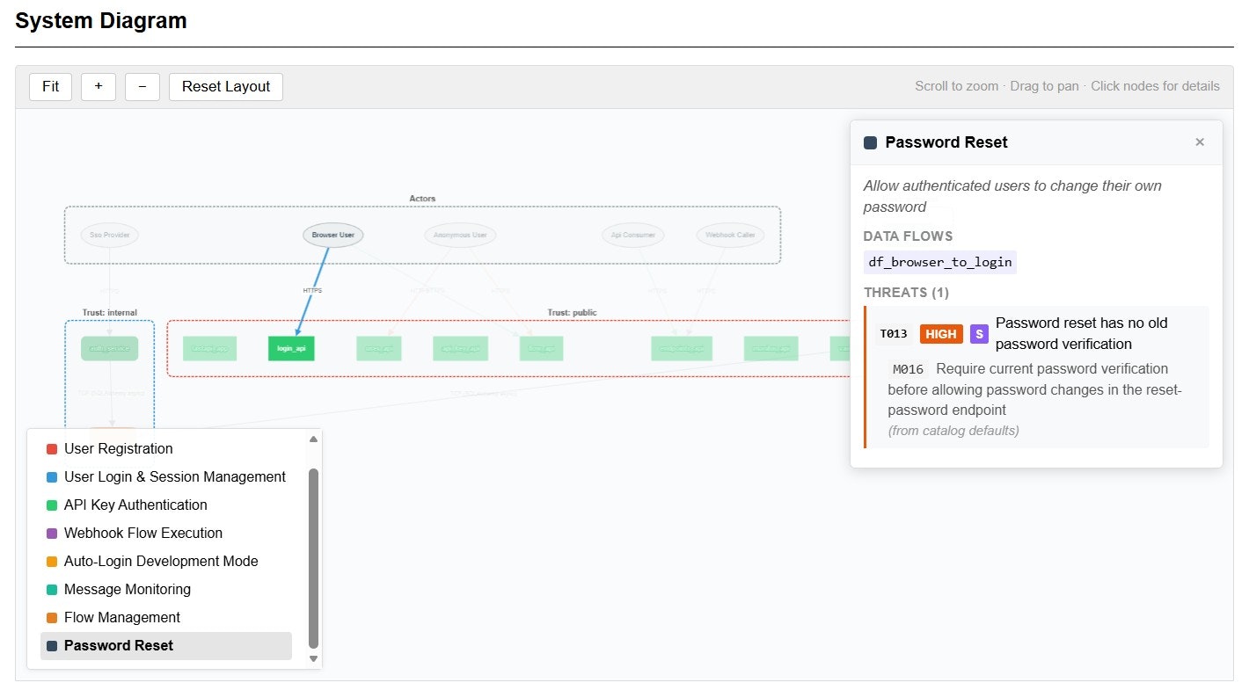The width and height of the screenshot is (1249, 690).
Task: Toggle the Flow Management legend entry
Action: coord(123,617)
